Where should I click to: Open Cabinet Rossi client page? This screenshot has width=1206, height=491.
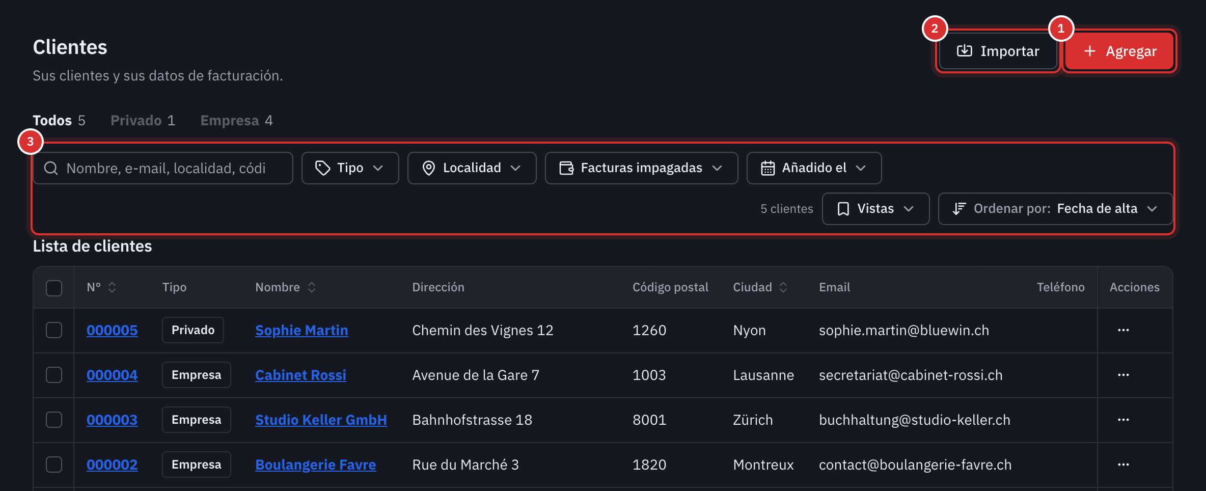click(300, 375)
